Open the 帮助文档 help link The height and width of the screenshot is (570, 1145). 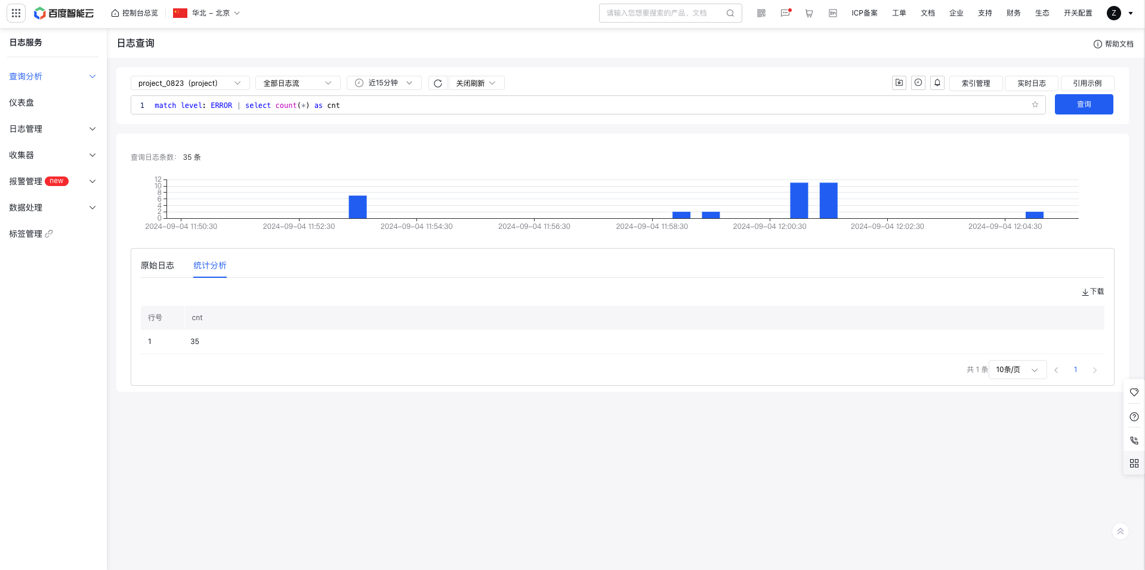point(1113,44)
